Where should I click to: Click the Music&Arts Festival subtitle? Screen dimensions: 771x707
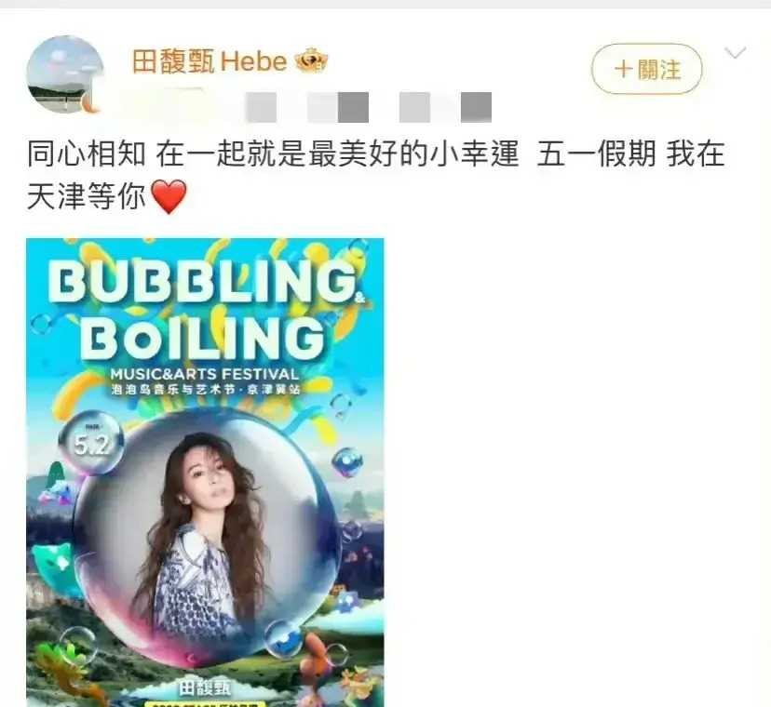(x=205, y=374)
